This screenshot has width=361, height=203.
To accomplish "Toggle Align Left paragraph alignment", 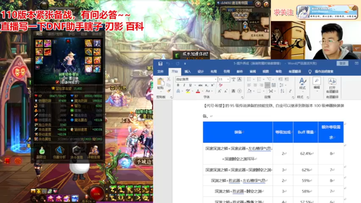I will (249, 85).
